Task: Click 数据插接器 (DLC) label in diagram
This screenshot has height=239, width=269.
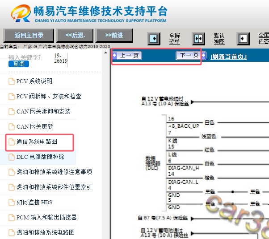Action: tap(152, 163)
